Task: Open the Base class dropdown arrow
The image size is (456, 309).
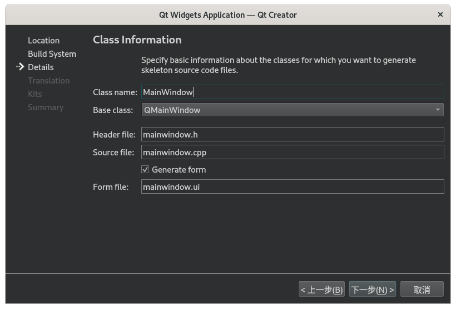Action: (439, 110)
